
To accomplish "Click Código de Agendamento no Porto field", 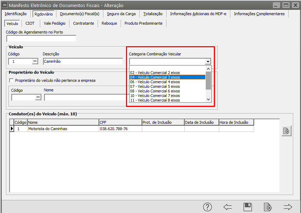I will coord(41,38).
